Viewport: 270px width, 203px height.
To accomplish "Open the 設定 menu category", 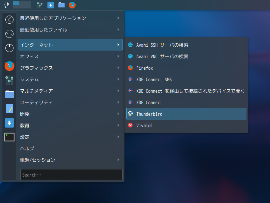I will click(71, 137).
